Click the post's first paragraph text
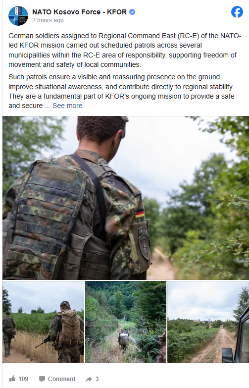 coord(125,50)
